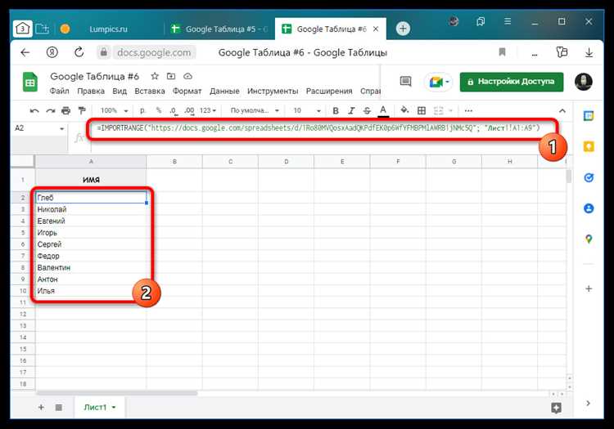Open the browser downloads icon
Screen dimensions: 614x429
click(589, 52)
